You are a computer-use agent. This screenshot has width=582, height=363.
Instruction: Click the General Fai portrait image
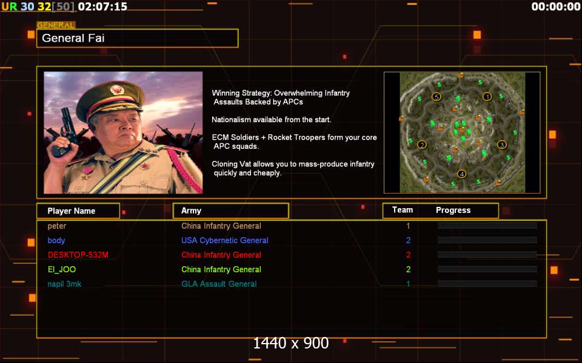pyautogui.click(x=123, y=132)
